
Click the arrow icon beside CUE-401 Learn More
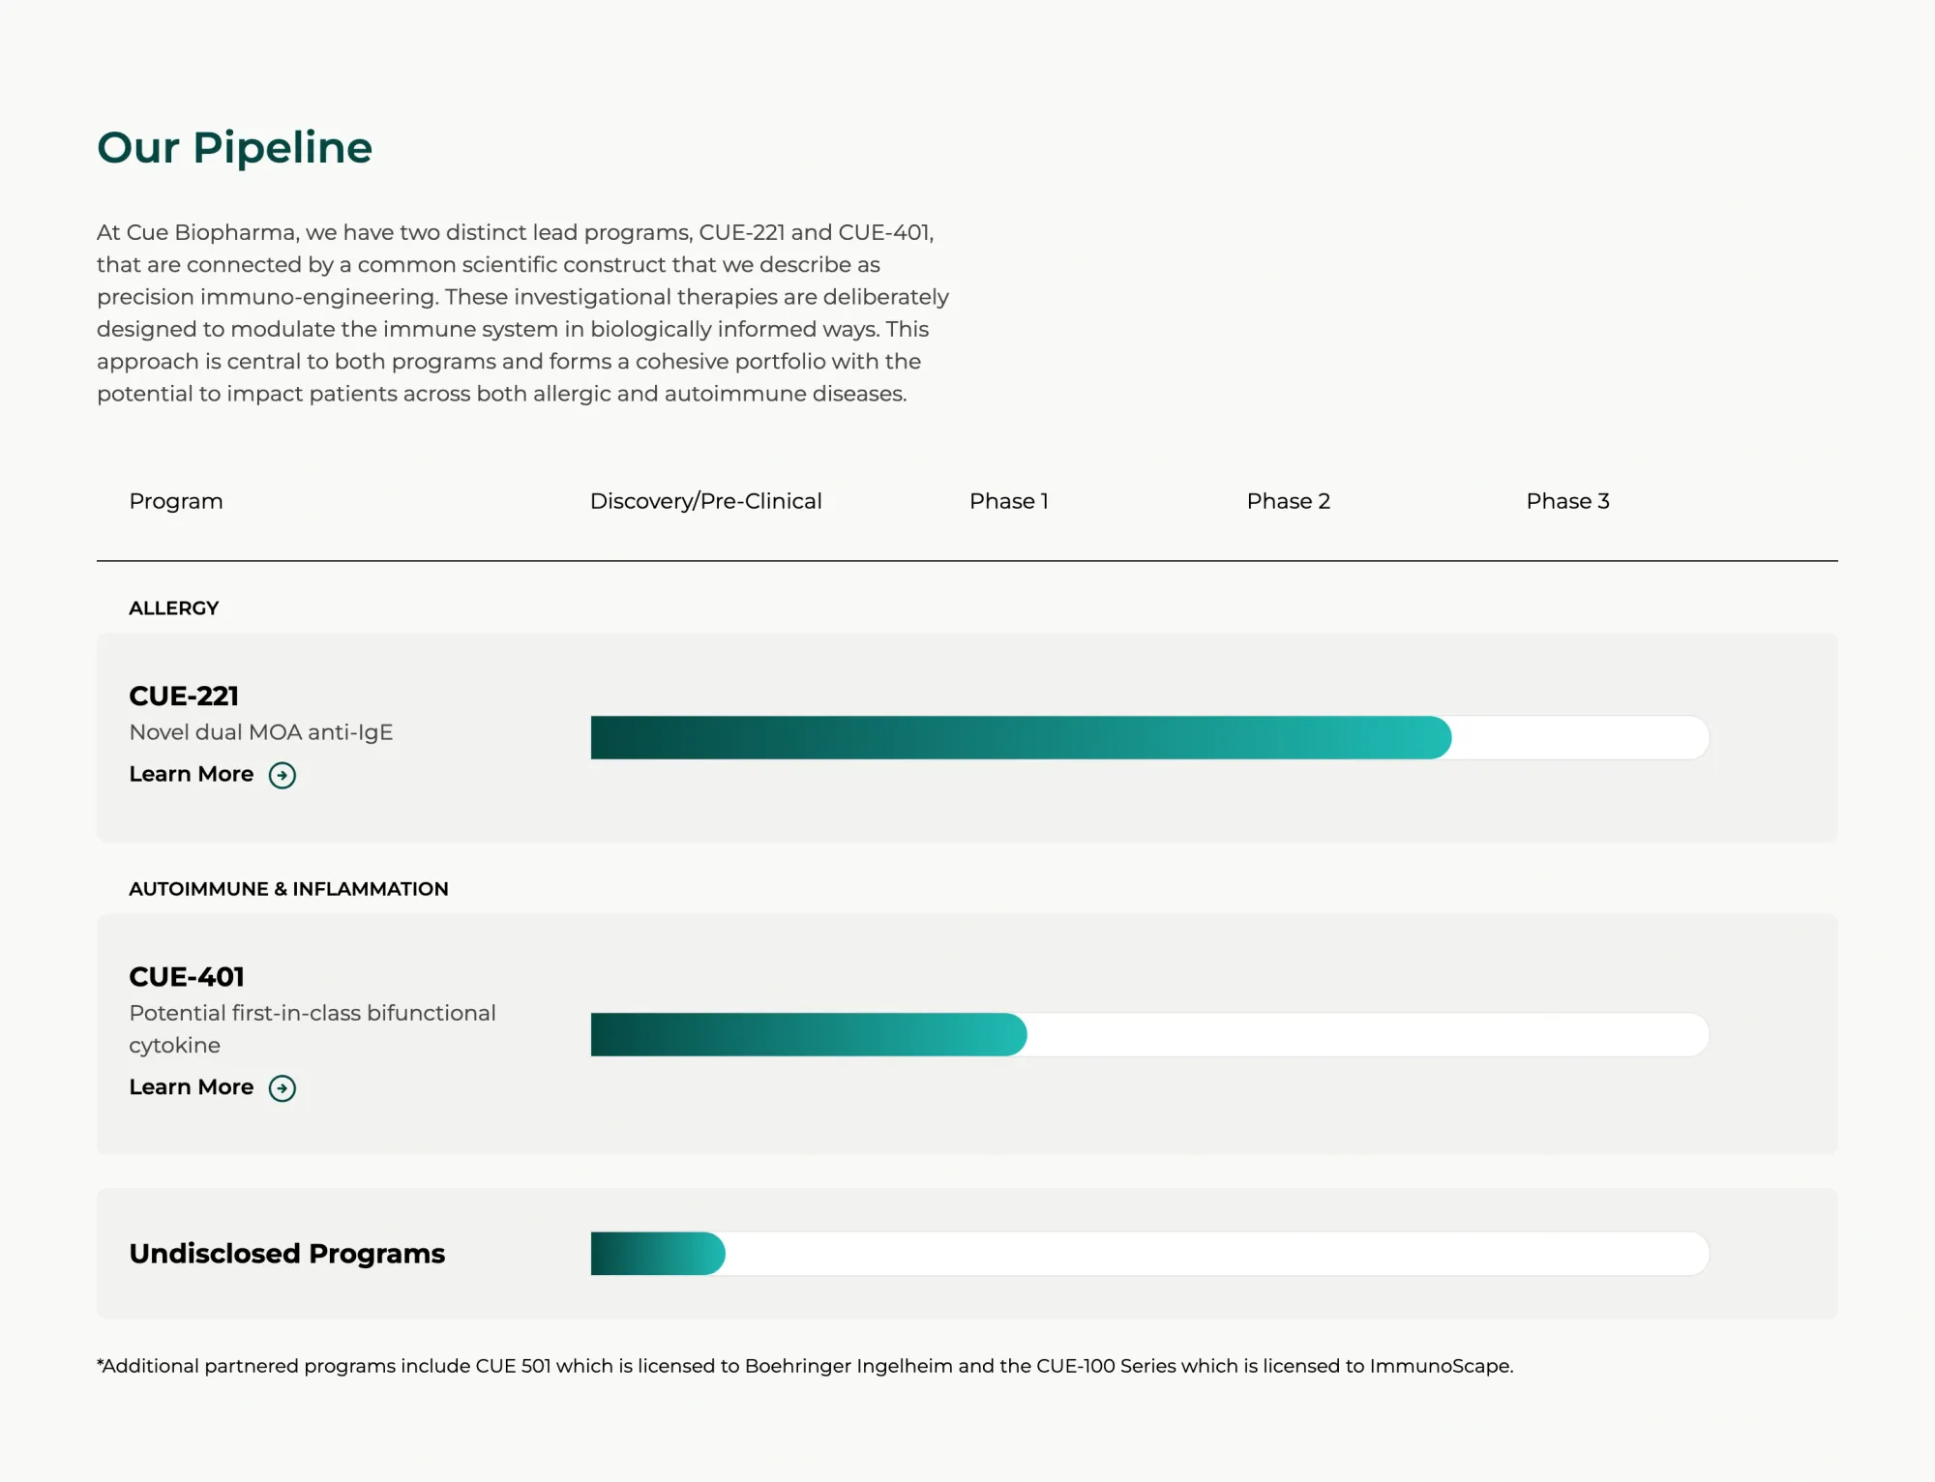pyautogui.click(x=283, y=1088)
